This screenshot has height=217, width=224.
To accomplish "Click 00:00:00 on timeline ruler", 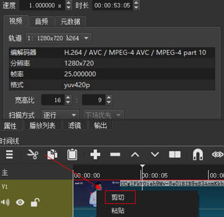I will tap(87, 175).
